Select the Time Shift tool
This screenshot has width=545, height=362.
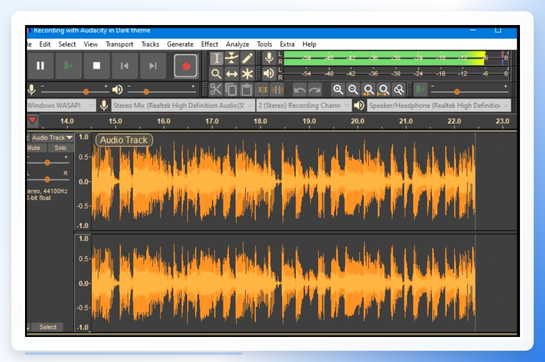pyautogui.click(x=231, y=73)
